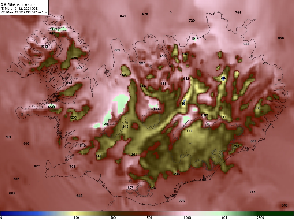
Task: Pick the 754 offshore value label
Action: click(x=253, y=192)
